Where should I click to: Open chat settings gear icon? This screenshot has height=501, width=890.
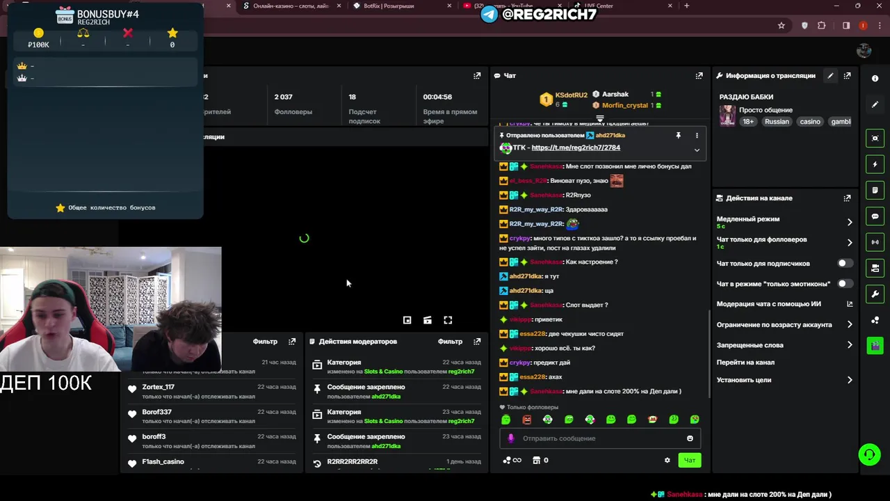pos(667,460)
